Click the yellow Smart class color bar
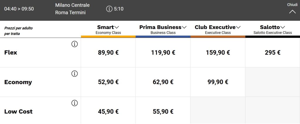Screen dimensions: 300x124 (x=108, y=37)
